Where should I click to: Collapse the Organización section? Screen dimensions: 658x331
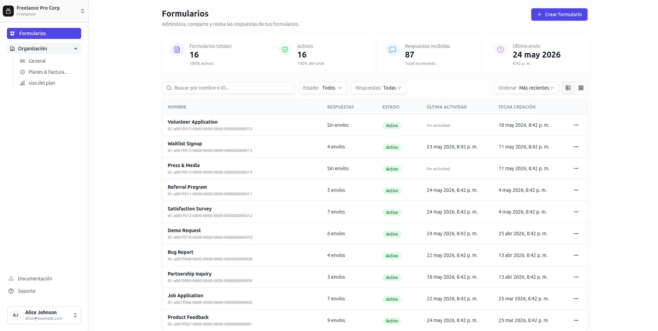coord(44,49)
